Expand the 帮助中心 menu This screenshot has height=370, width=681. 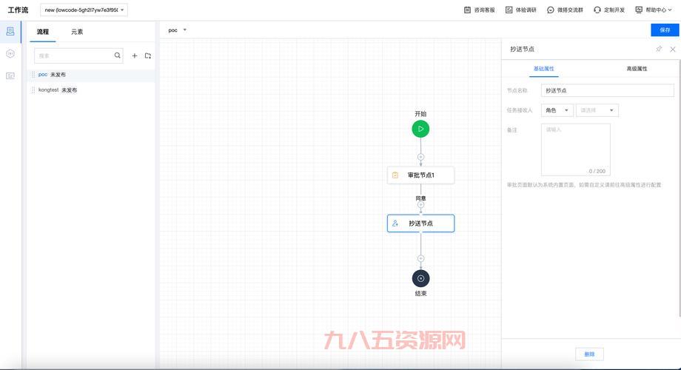(654, 10)
